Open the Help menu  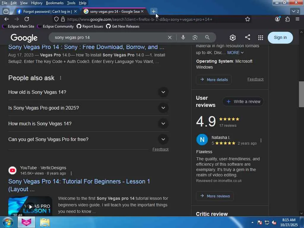[83, 3]
